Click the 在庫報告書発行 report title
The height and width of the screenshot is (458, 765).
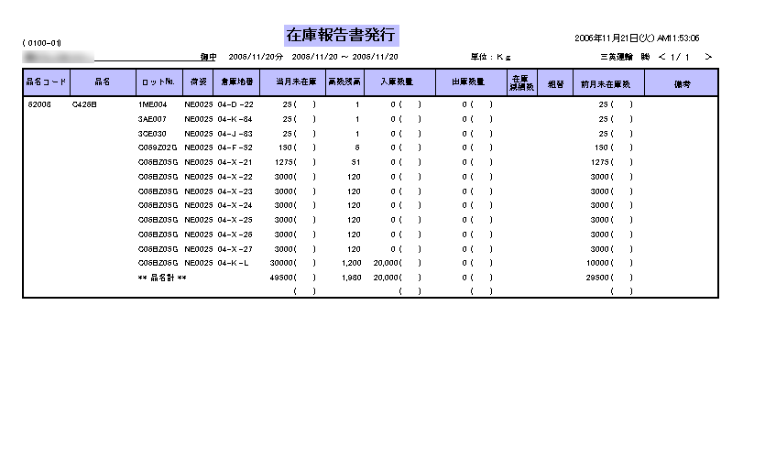point(341,36)
